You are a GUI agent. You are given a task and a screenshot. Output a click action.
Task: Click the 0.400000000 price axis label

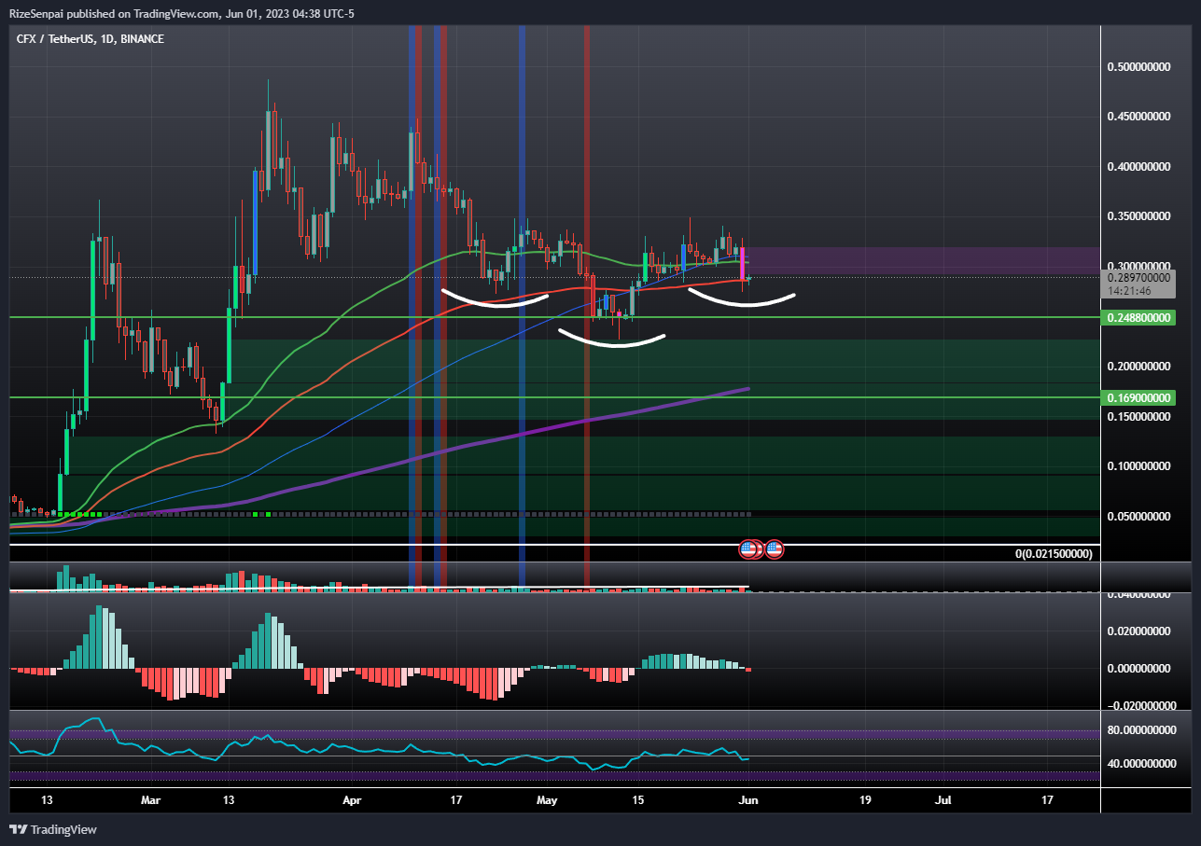coord(1138,167)
